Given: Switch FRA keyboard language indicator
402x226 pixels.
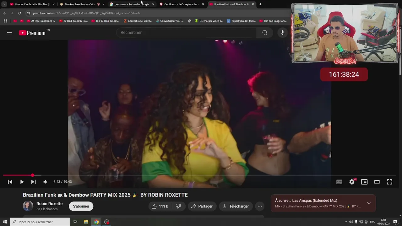Looking at the screenshot, I should [x=372, y=222].
